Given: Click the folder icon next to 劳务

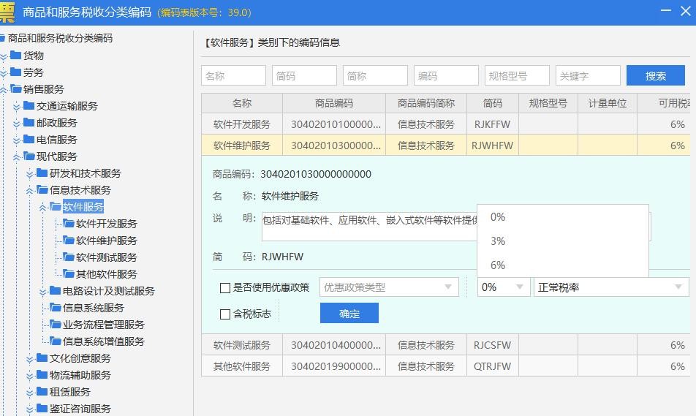Looking at the screenshot, I should [x=16, y=72].
